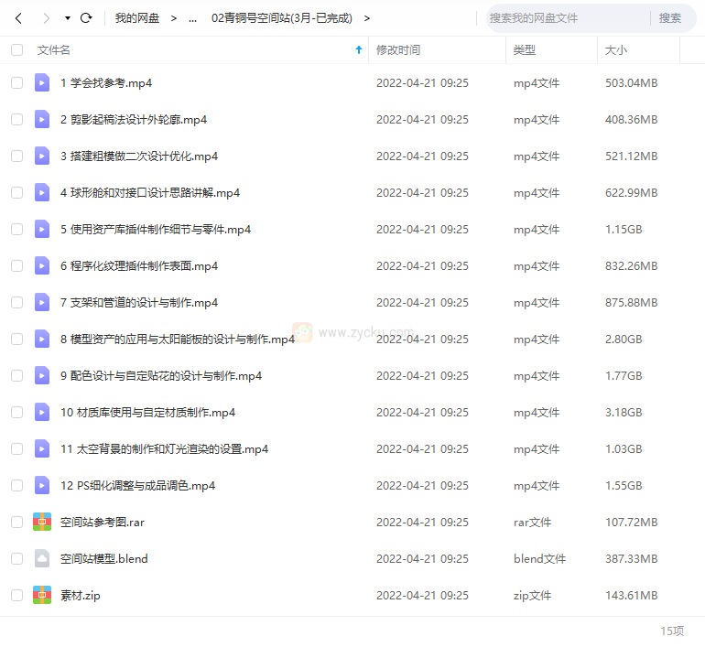
Task: Go to 我的网盘 breadcrumb link
Action: (x=137, y=18)
